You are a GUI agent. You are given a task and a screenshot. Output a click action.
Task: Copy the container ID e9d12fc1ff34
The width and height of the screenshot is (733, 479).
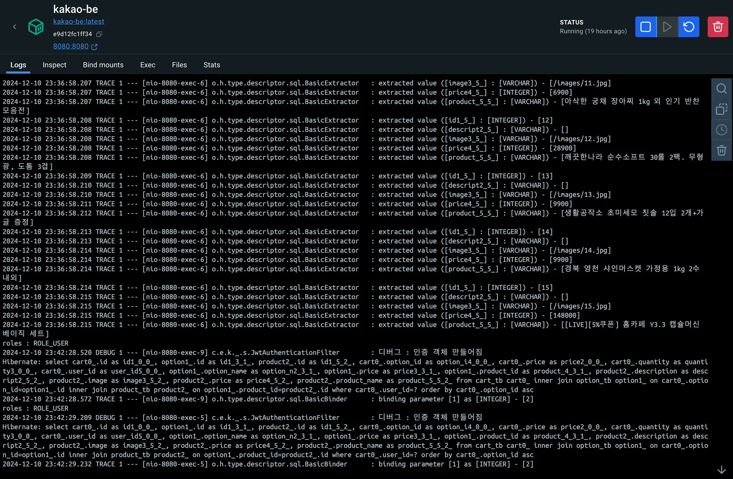point(99,34)
